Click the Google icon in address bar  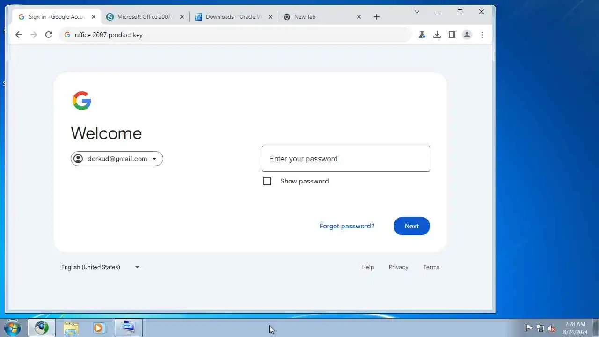tap(67, 35)
